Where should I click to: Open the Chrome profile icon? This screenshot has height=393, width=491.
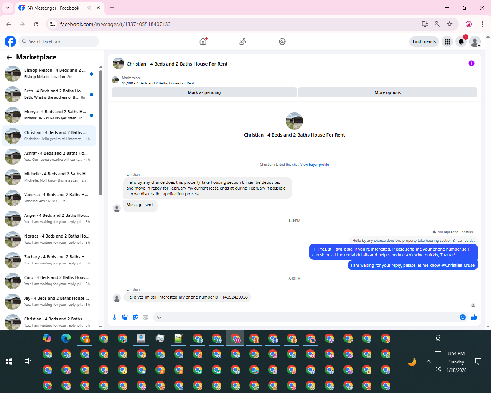point(469,24)
